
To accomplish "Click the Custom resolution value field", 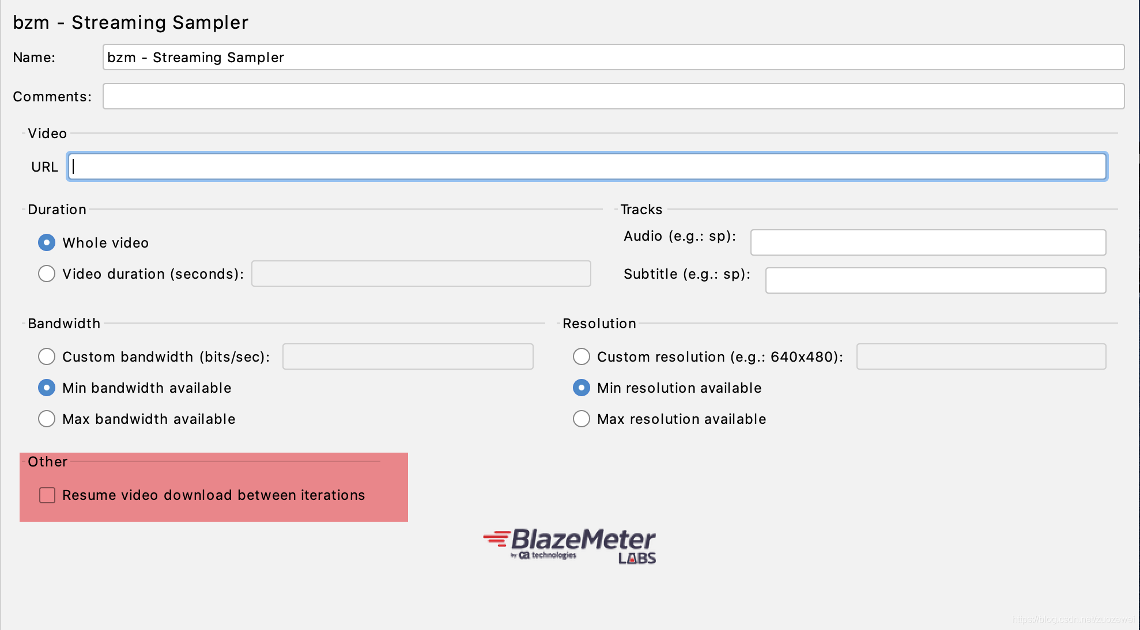I will pos(981,356).
